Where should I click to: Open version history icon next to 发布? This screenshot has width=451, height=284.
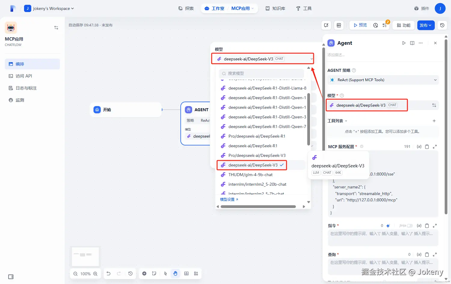click(442, 25)
